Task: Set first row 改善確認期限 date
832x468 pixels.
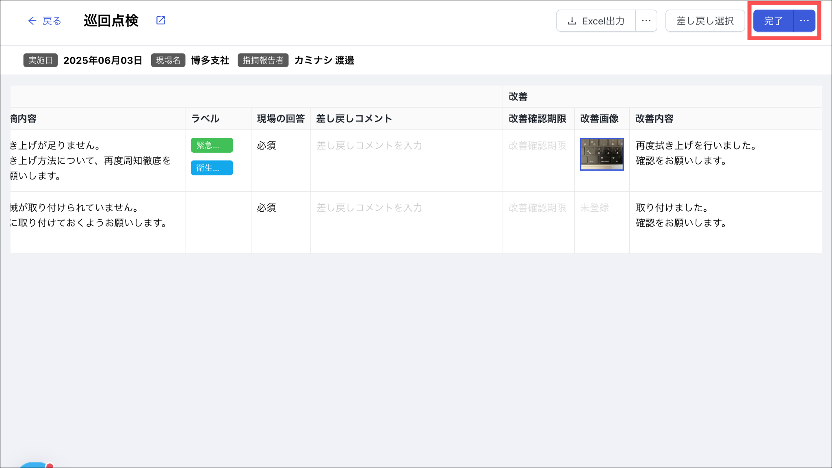Action: click(537, 145)
